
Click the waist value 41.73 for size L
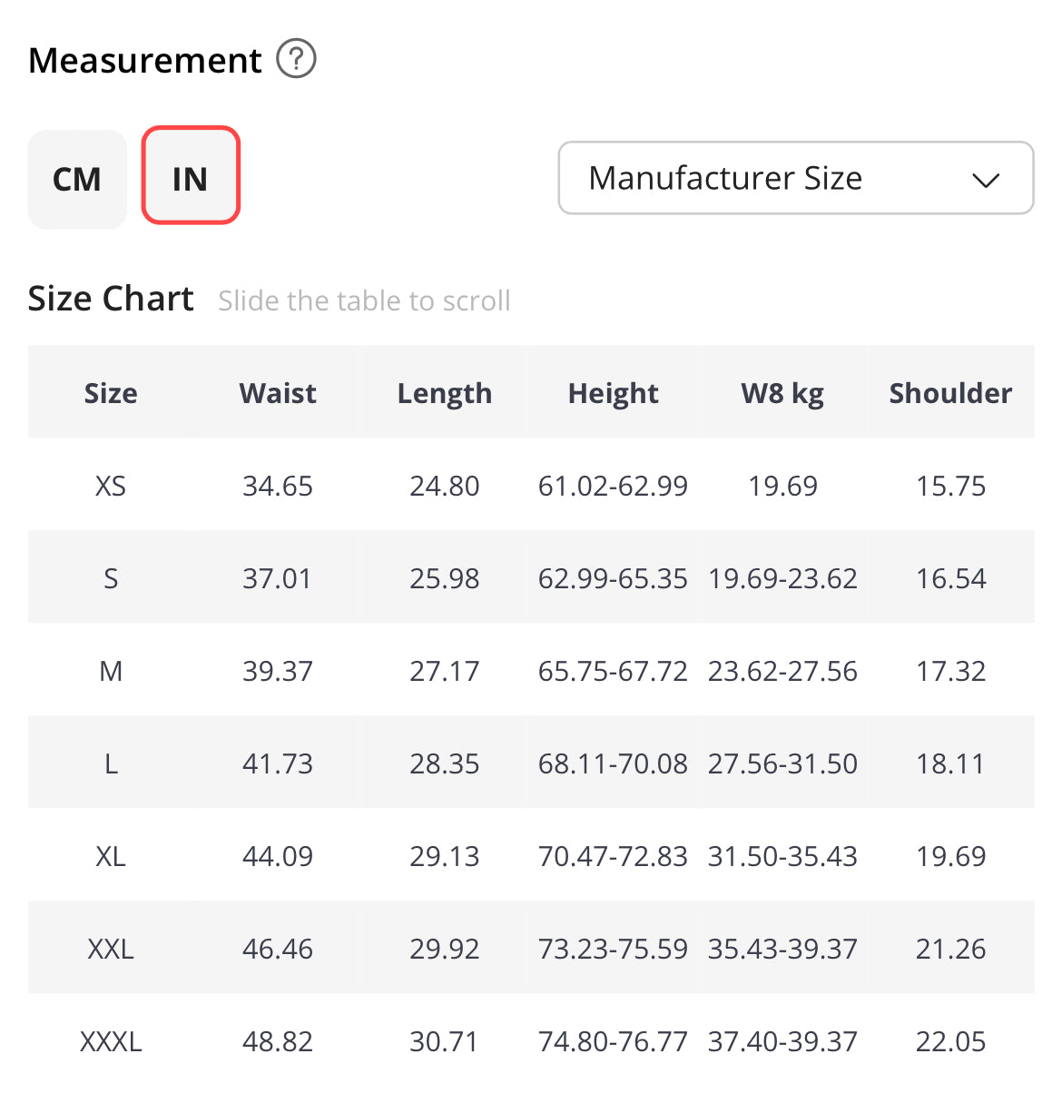pos(278,764)
